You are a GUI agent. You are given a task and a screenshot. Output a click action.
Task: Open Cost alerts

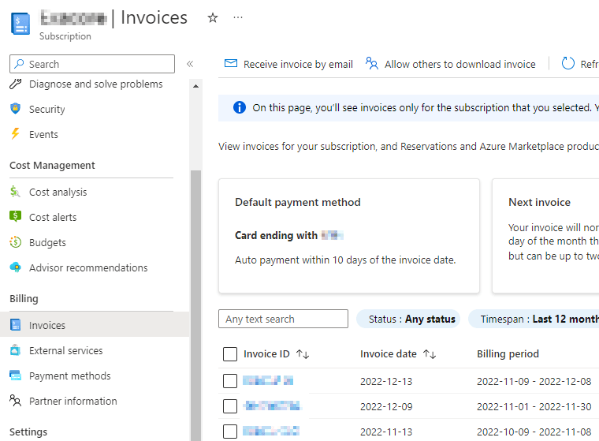pos(53,217)
